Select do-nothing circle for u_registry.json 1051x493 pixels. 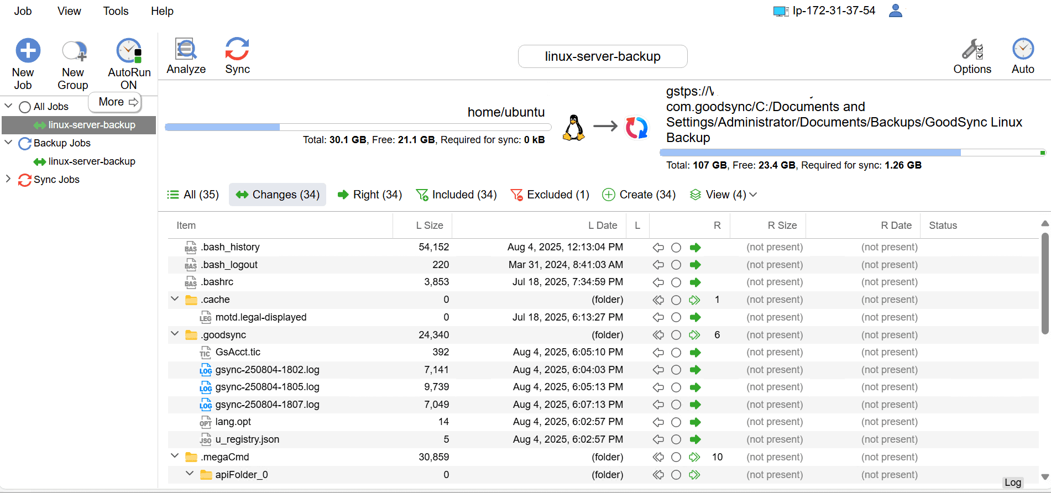676,440
